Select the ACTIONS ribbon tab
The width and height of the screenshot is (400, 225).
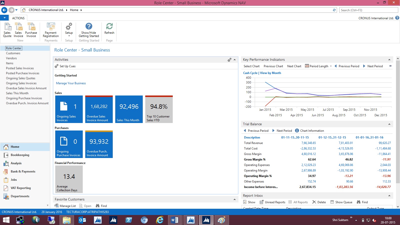(x=18, y=18)
